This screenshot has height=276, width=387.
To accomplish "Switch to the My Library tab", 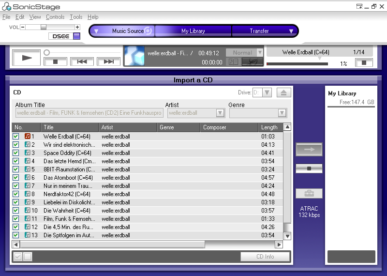I will click(x=193, y=31).
